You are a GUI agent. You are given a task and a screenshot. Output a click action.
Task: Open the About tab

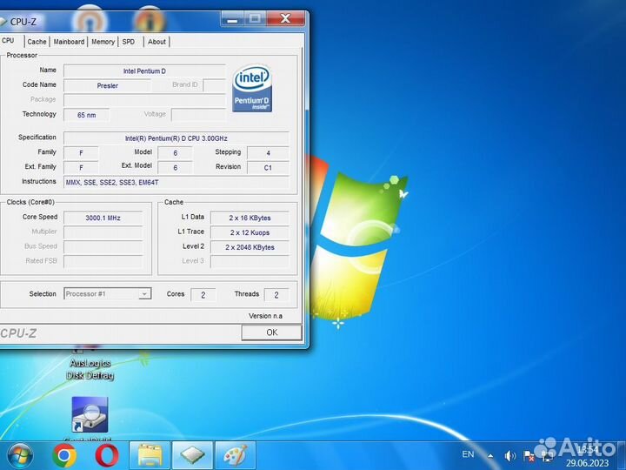pos(156,42)
